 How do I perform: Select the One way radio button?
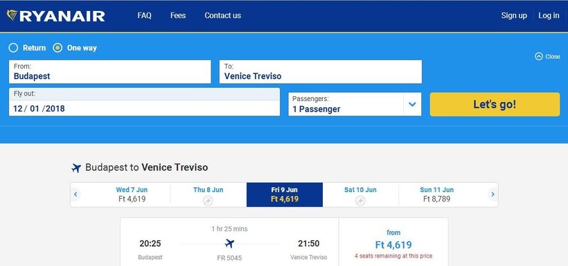(57, 48)
